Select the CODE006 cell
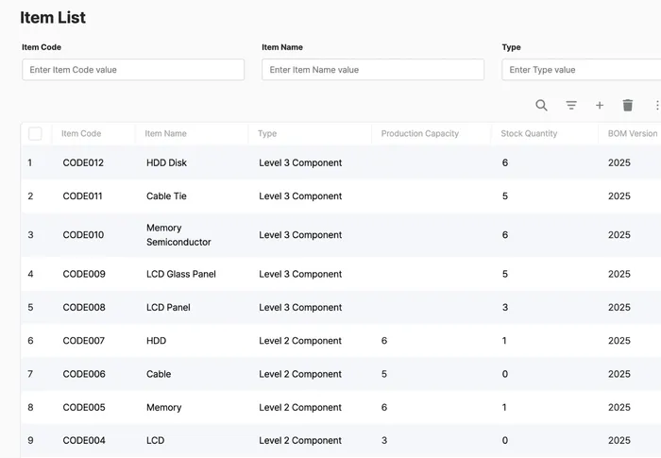This screenshot has height=458, width=661. 84,374
